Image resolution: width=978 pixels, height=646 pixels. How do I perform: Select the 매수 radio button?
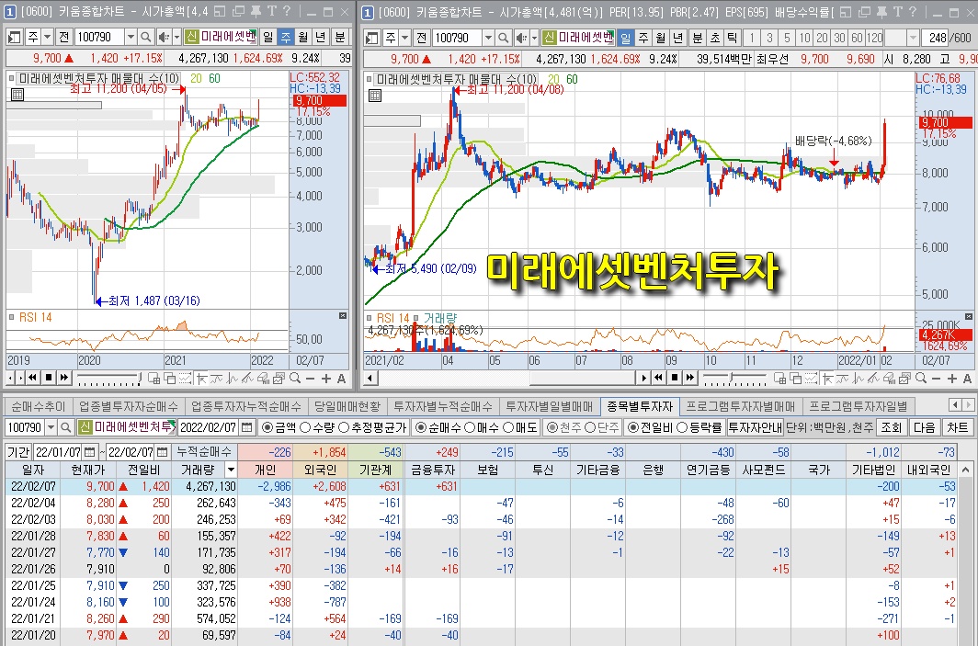point(470,428)
